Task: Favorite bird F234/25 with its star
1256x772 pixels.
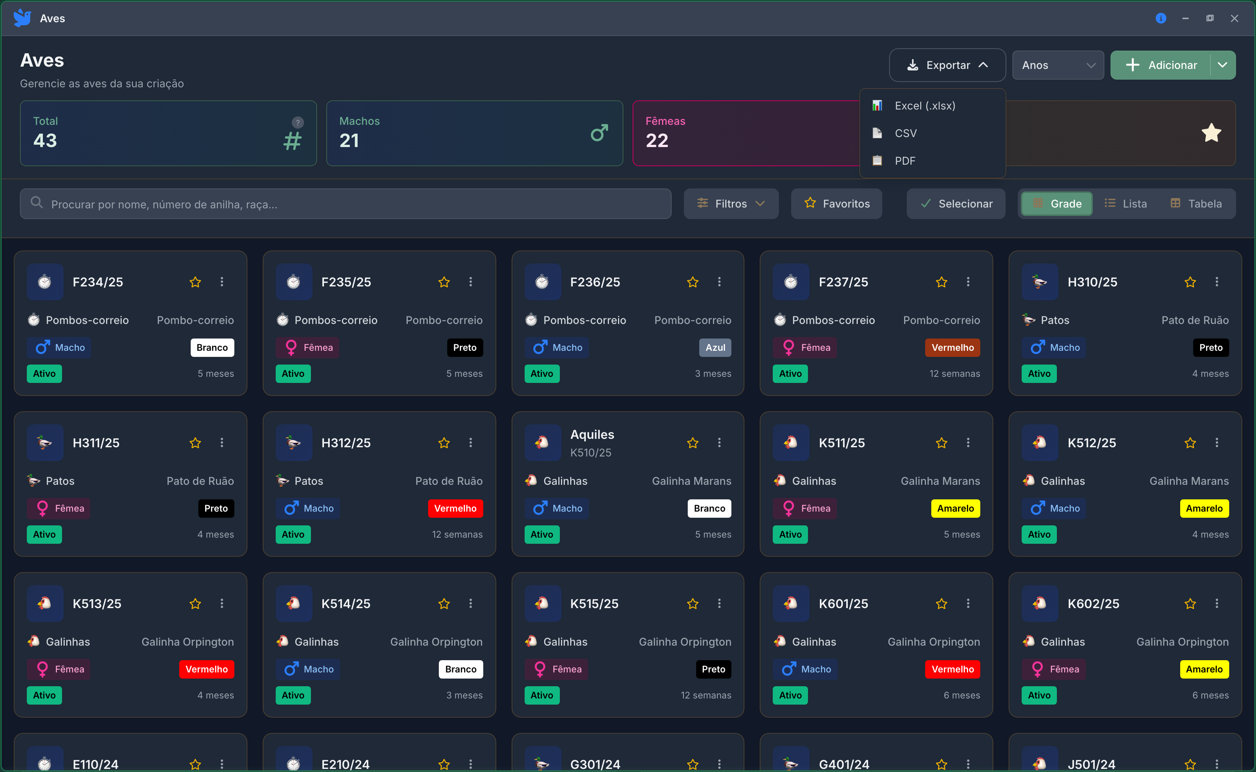Action: click(x=195, y=282)
